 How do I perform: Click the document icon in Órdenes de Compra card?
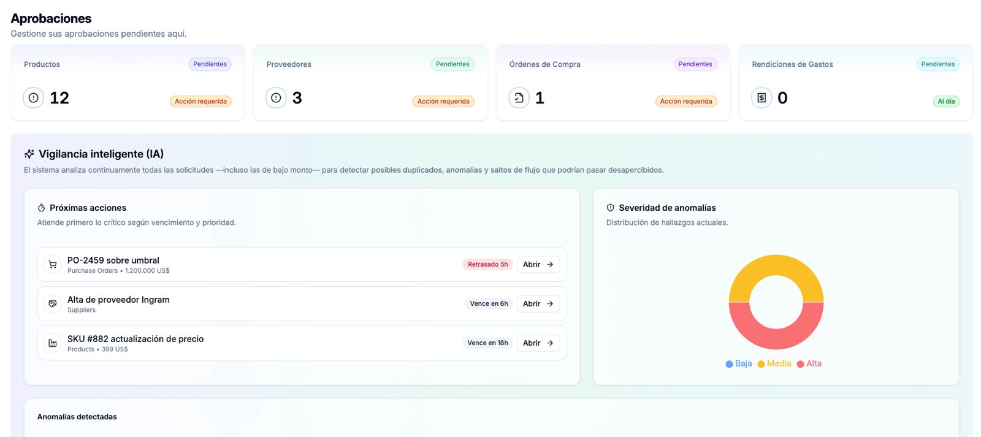(x=519, y=97)
